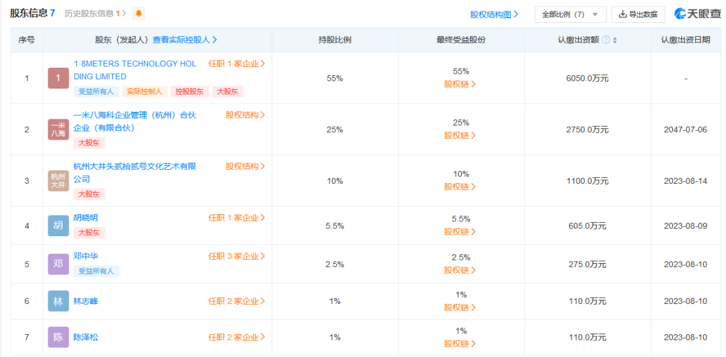
Task: Expand 股权结构 for 一米八海科企业管理
Action: 245,115
